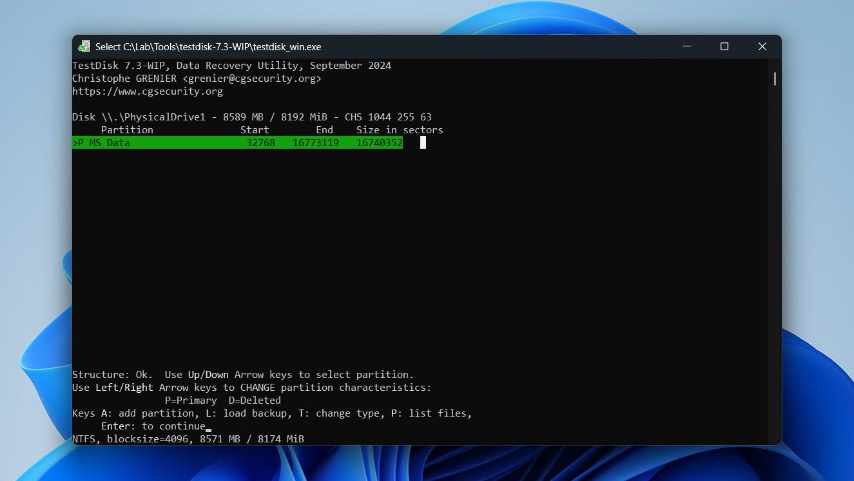Click the TestDisk icon in the title bar
854x481 pixels.
84,46
